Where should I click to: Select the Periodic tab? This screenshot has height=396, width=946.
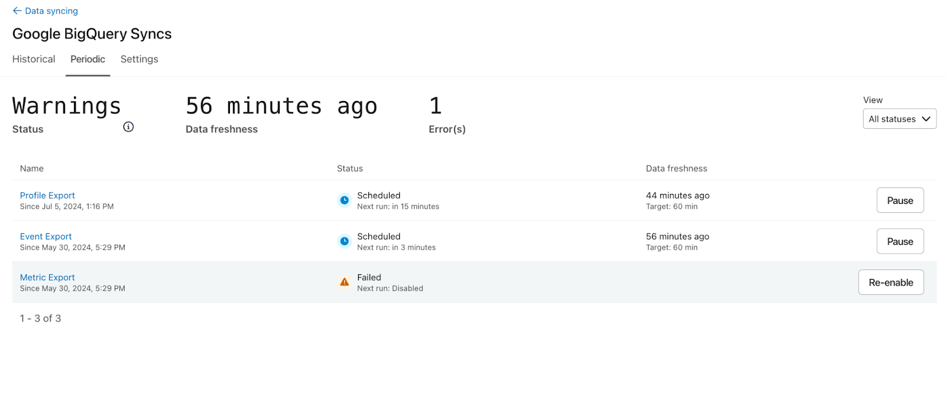tap(88, 59)
